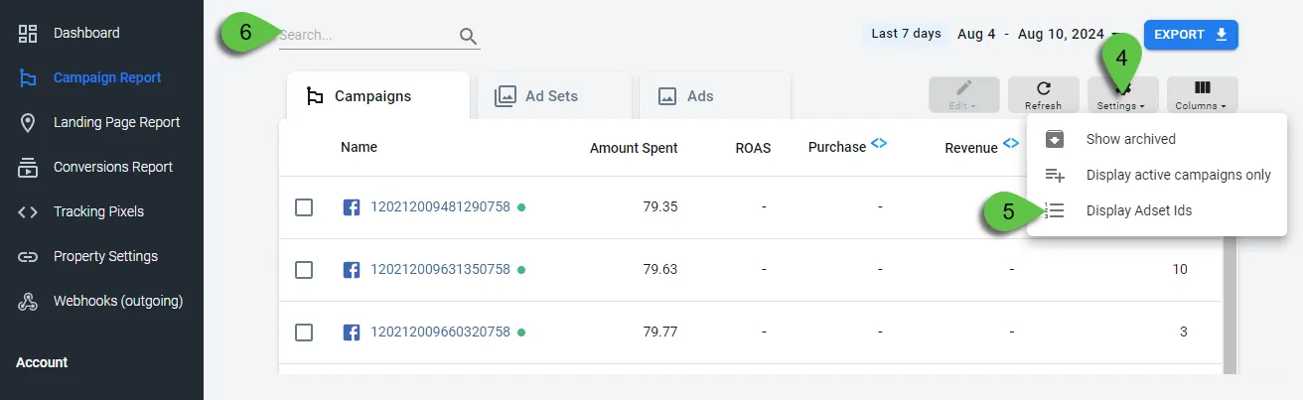Click the Display active campaigns list-plus icon
1303x400 pixels.
(x=1055, y=175)
